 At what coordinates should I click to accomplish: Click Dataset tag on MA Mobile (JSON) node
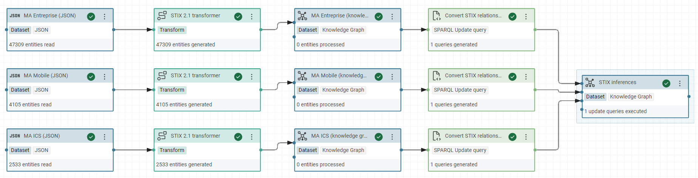tap(20, 90)
